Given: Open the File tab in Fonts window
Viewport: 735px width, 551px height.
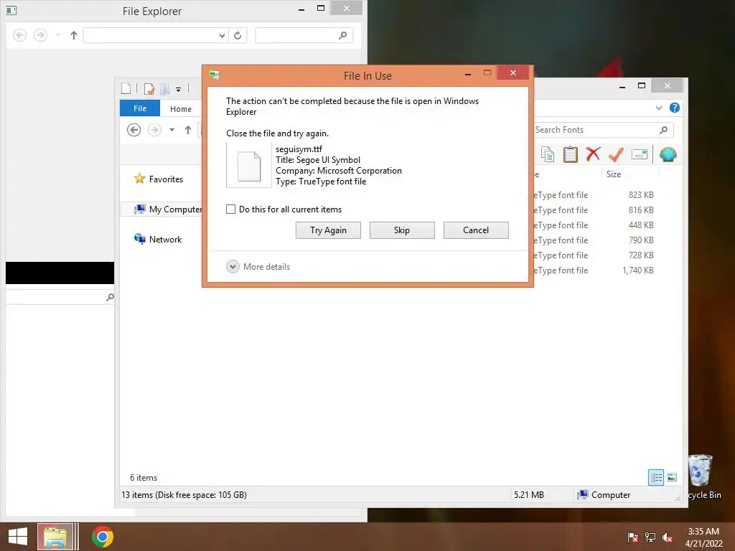Looking at the screenshot, I should [x=140, y=108].
